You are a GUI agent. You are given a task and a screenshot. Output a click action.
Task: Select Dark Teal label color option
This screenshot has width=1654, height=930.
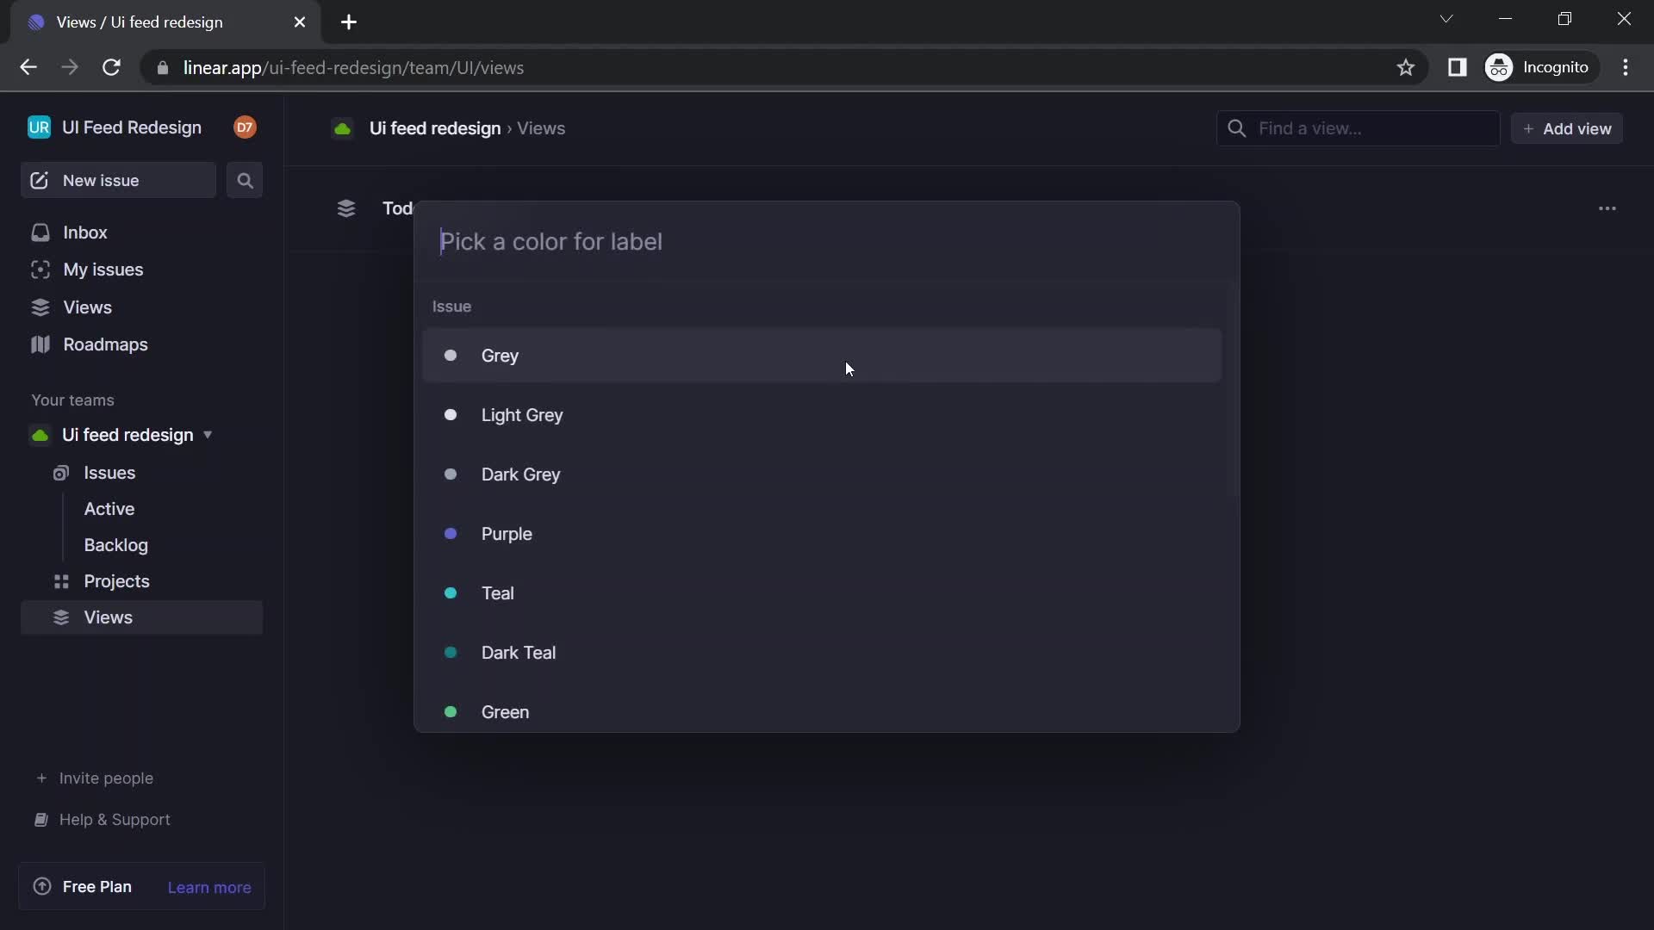518,653
